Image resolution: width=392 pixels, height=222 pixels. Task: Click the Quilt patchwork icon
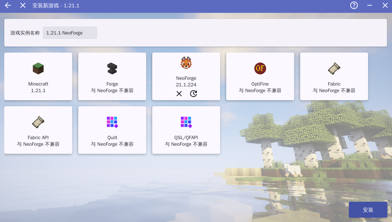[x=112, y=122]
